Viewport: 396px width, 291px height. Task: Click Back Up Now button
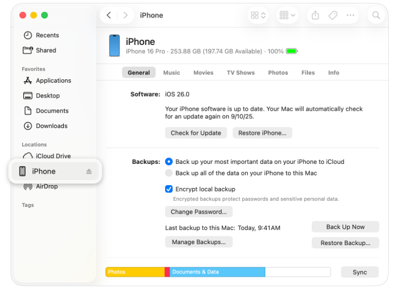[x=345, y=227]
